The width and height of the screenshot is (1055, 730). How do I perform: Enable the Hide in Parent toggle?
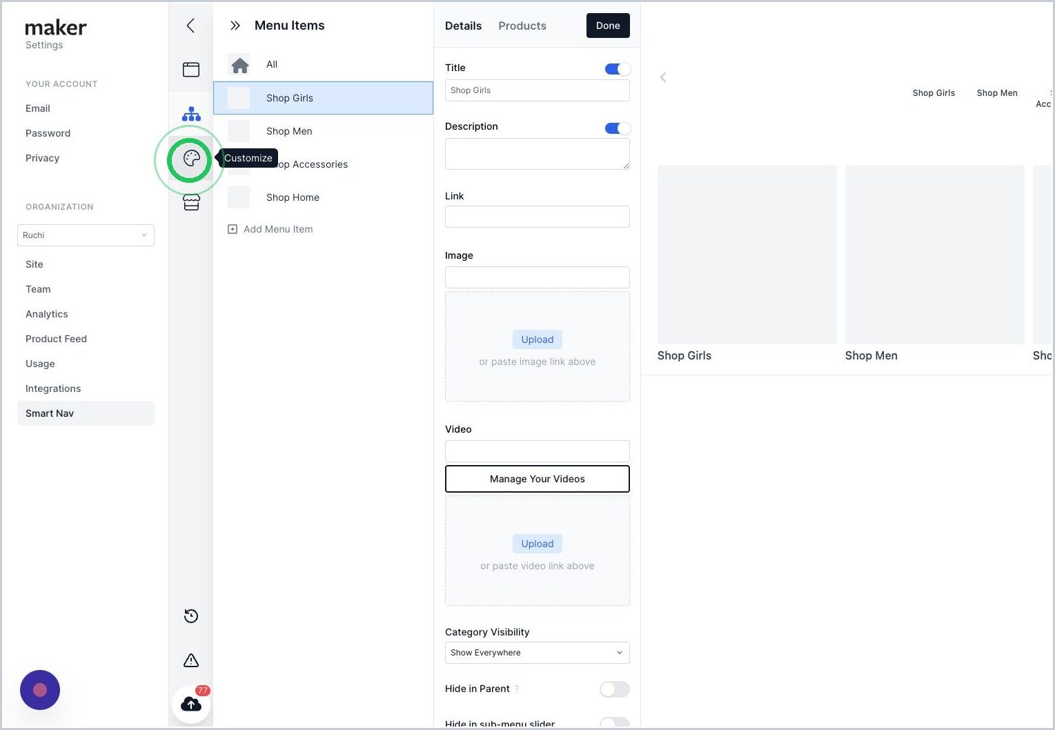pos(615,689)
